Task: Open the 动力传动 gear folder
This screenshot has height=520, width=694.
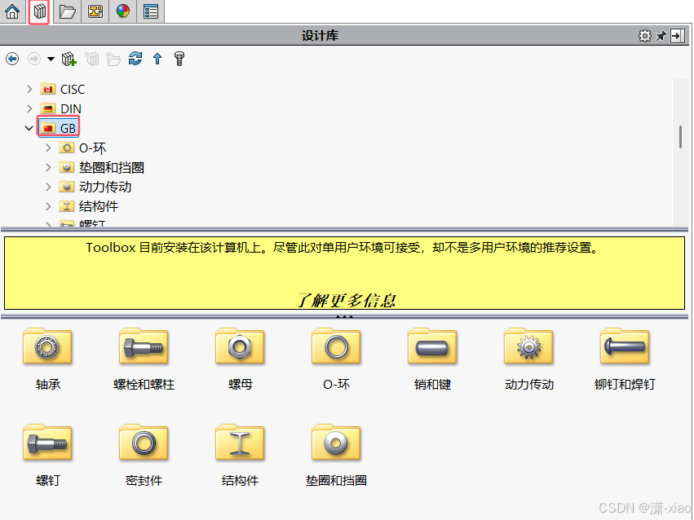Action: 529,359
